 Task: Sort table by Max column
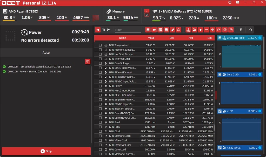click(210, 38)
